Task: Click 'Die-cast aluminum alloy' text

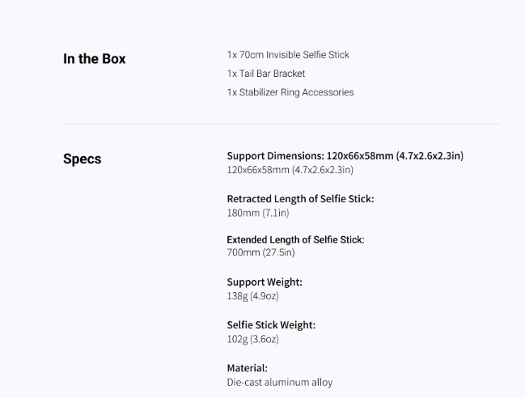Action: 280,383
